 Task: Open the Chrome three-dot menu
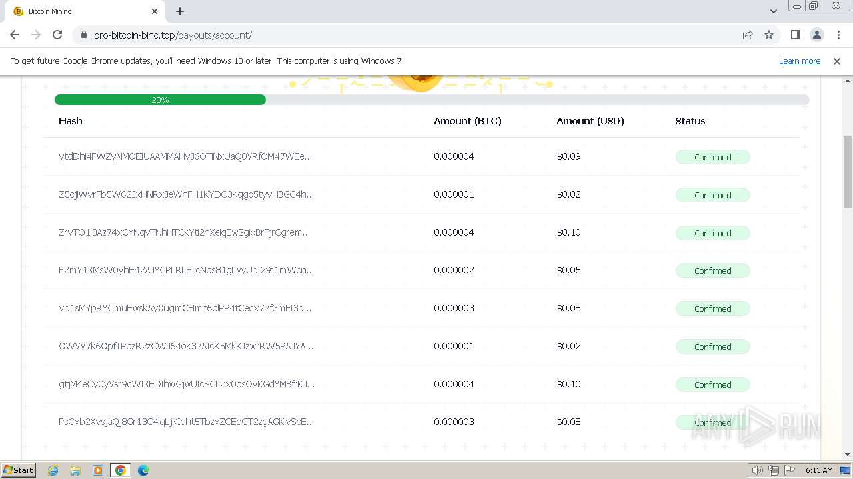[838, 35]
